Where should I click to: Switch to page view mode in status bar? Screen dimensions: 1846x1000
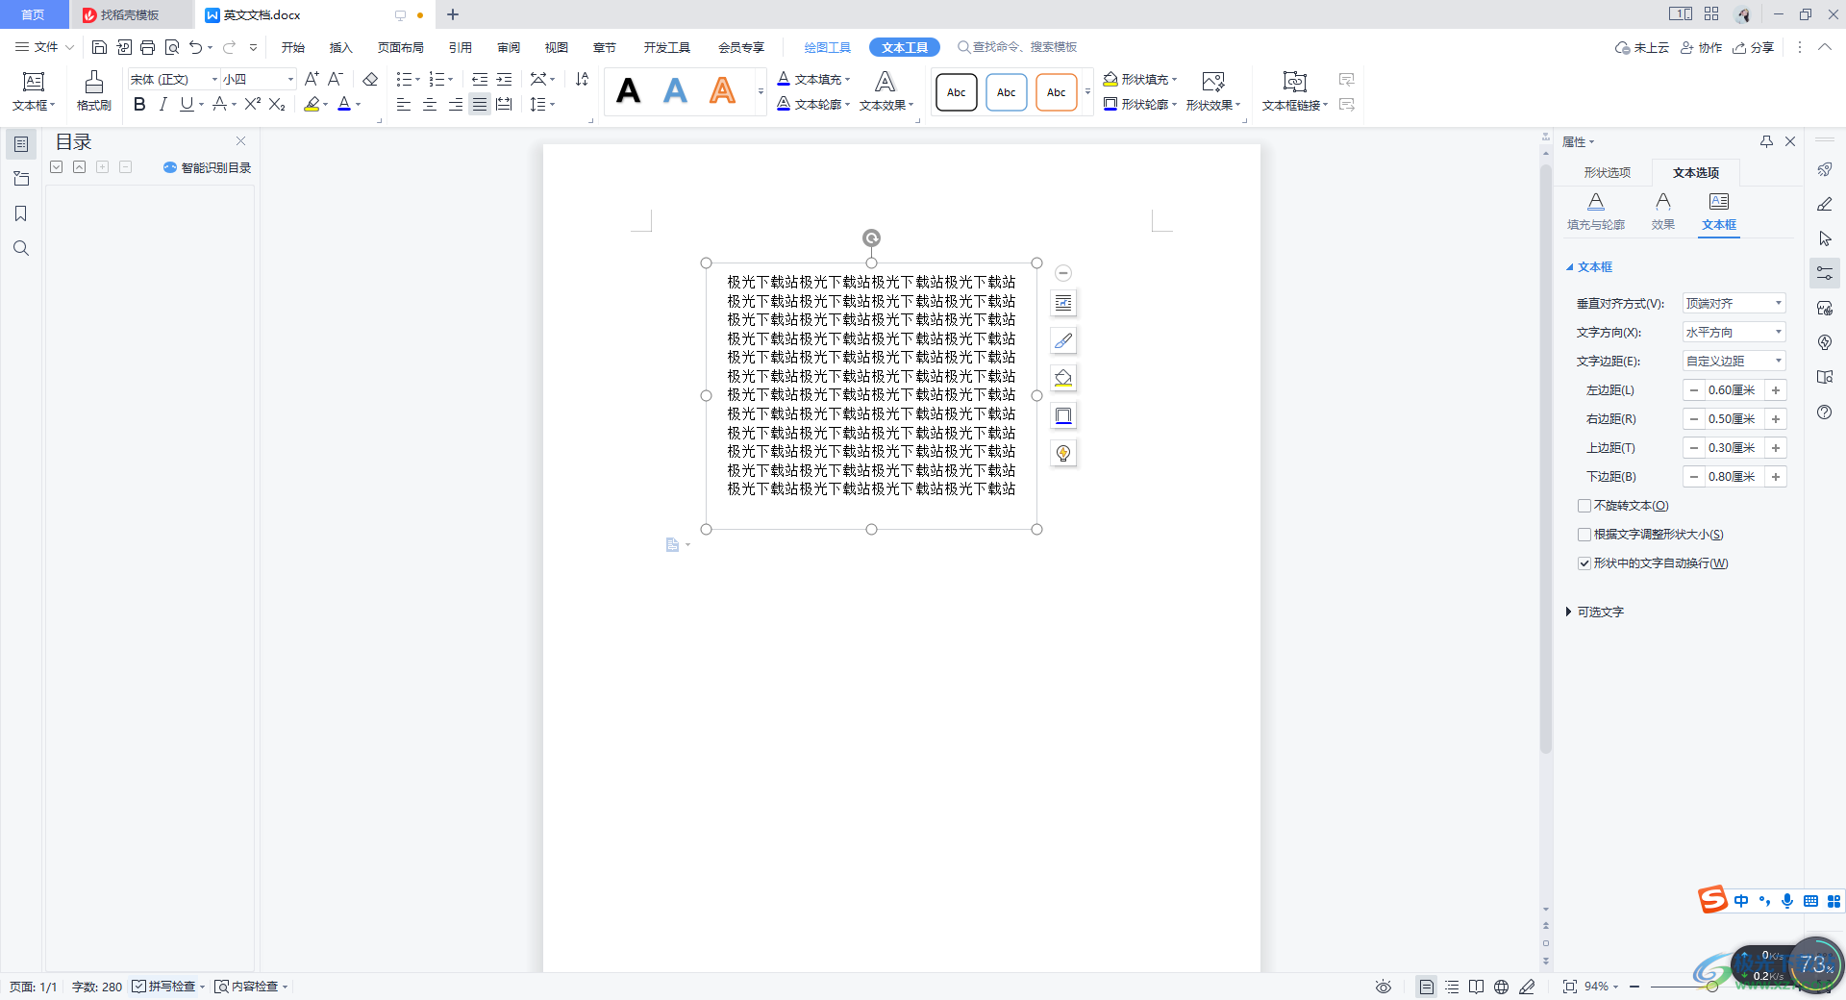1427,987
